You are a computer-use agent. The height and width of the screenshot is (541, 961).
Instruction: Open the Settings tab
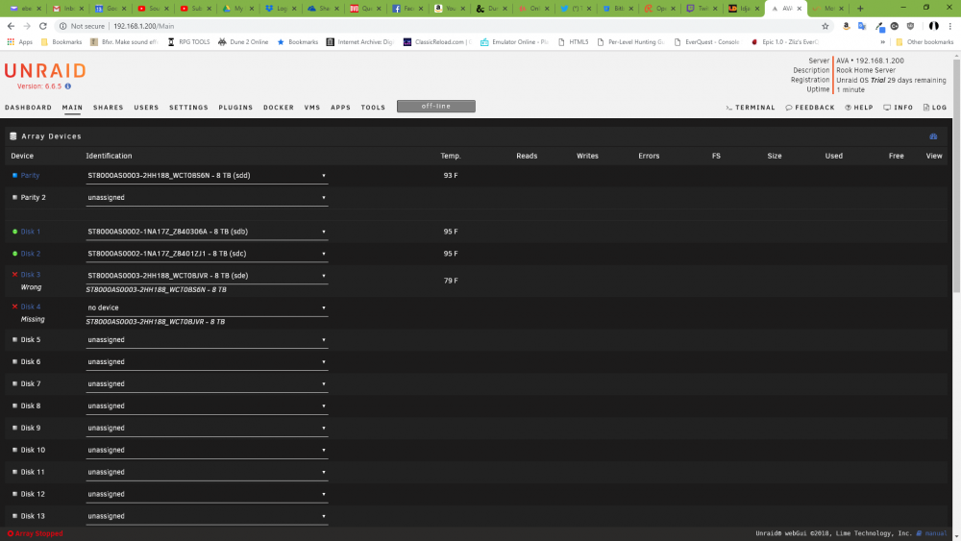pyautogui.click(x=188, y=108)
